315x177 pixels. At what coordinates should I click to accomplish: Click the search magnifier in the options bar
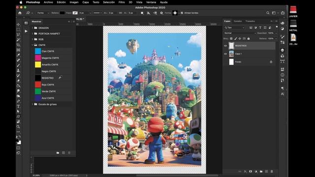268,13
